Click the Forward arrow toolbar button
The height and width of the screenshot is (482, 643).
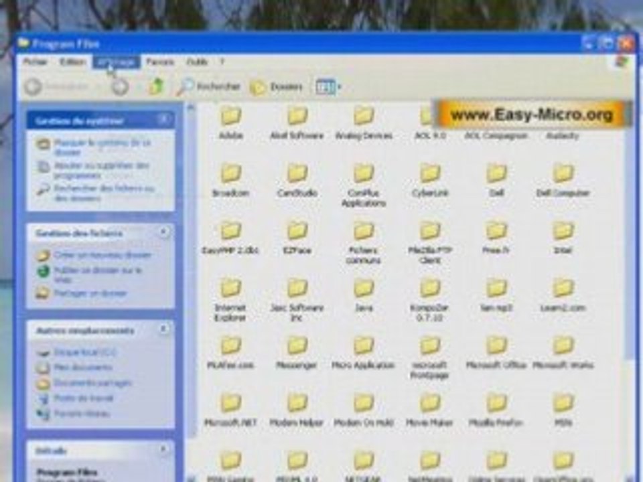120,86
